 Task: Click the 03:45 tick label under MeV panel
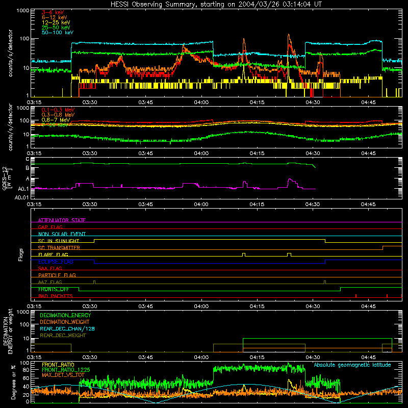pos(145,154)
